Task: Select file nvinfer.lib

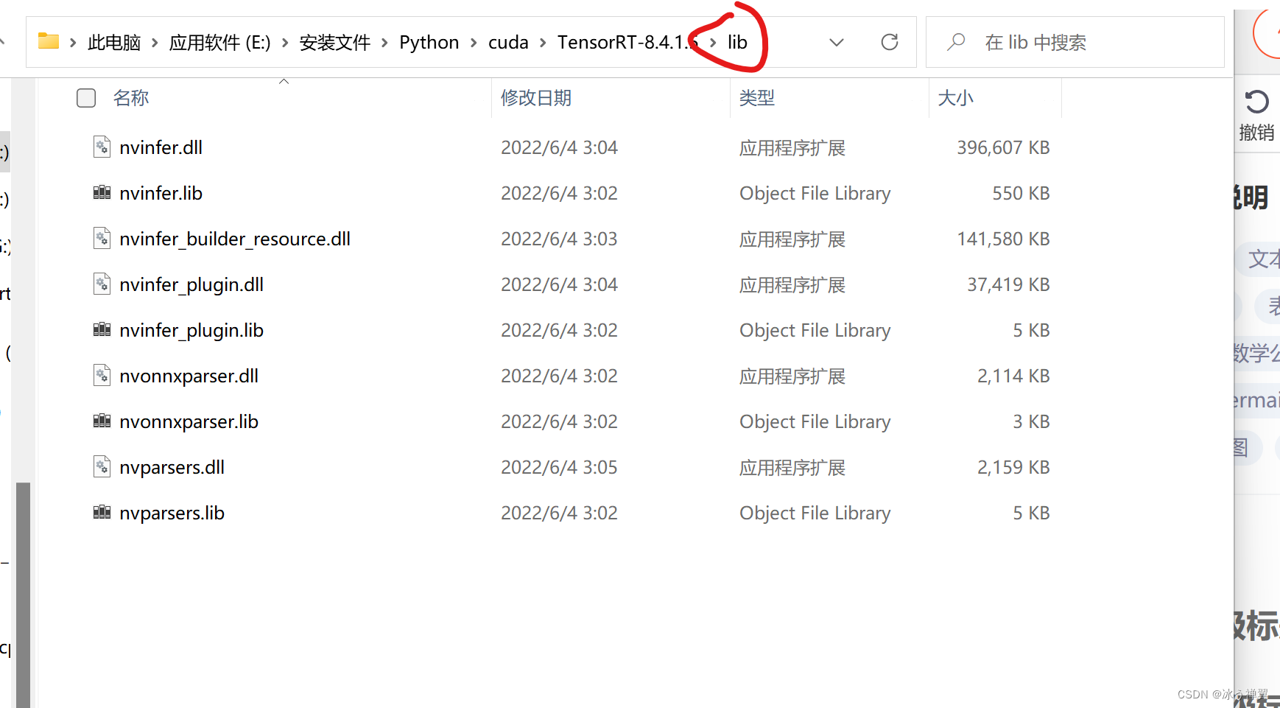Action: (x=161, y=193)
